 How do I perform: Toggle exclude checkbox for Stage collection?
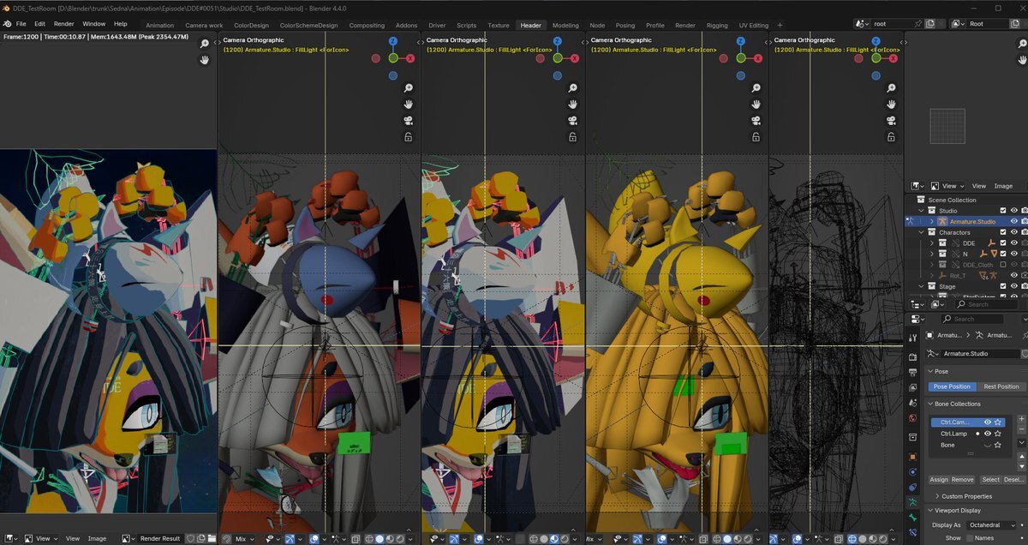point(1003,286)
